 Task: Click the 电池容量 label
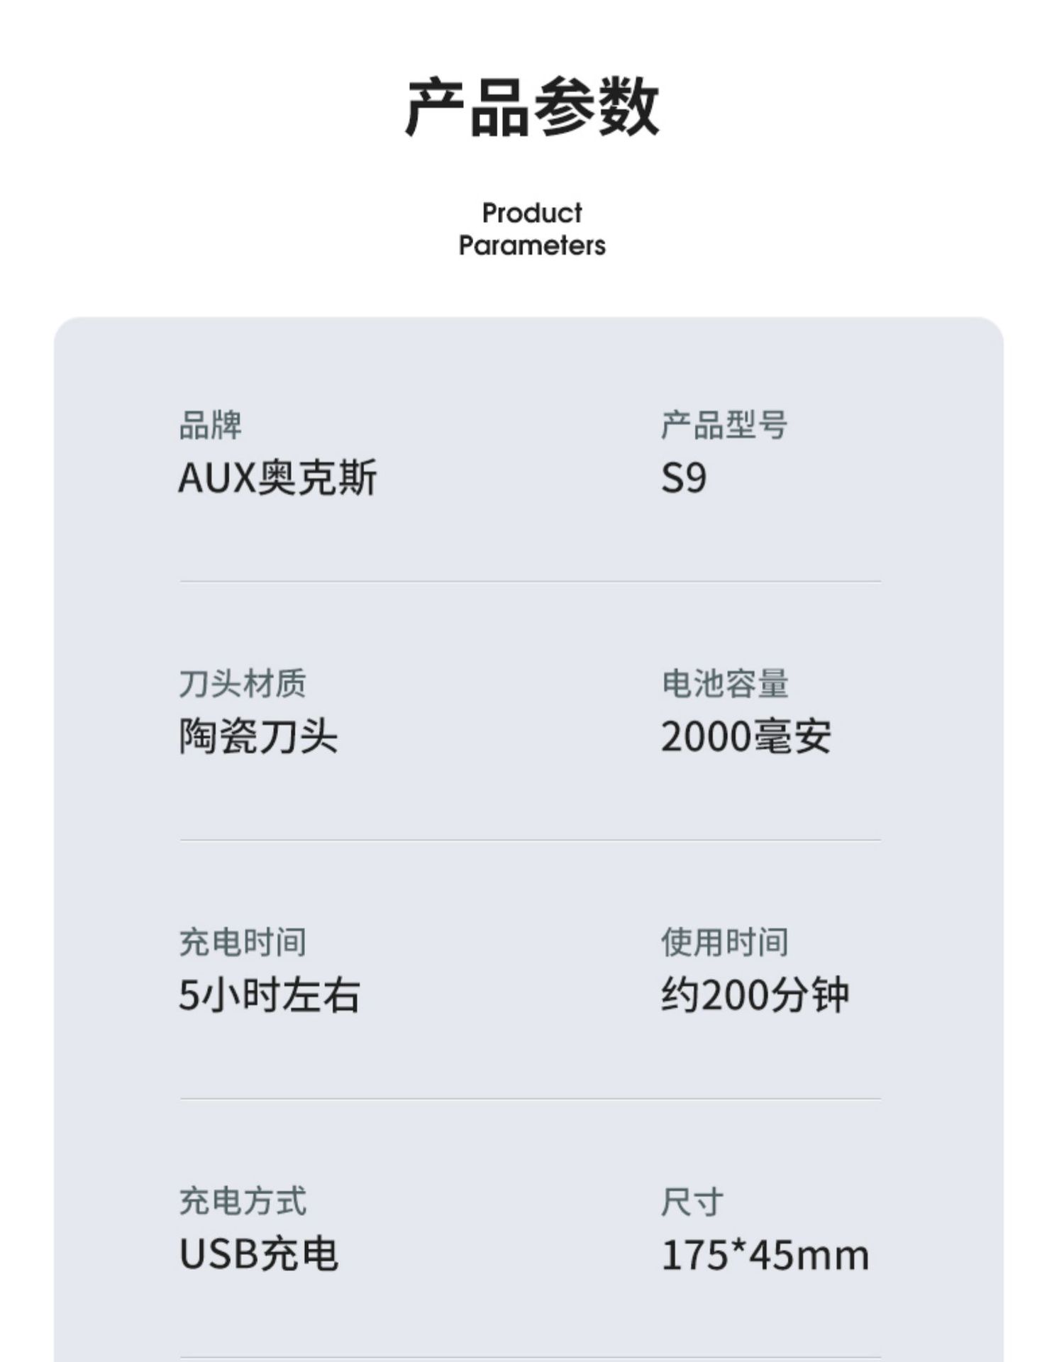pyautogui.click(x=725, y=684)
